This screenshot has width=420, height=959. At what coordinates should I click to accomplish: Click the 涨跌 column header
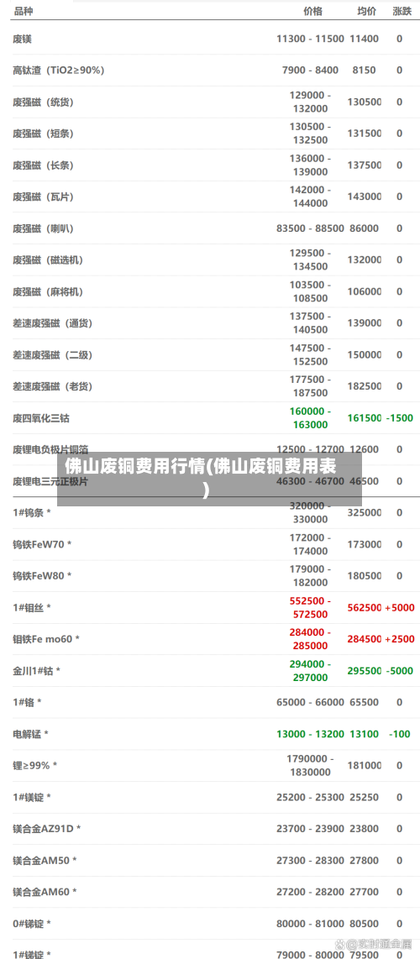click(402, 11)
